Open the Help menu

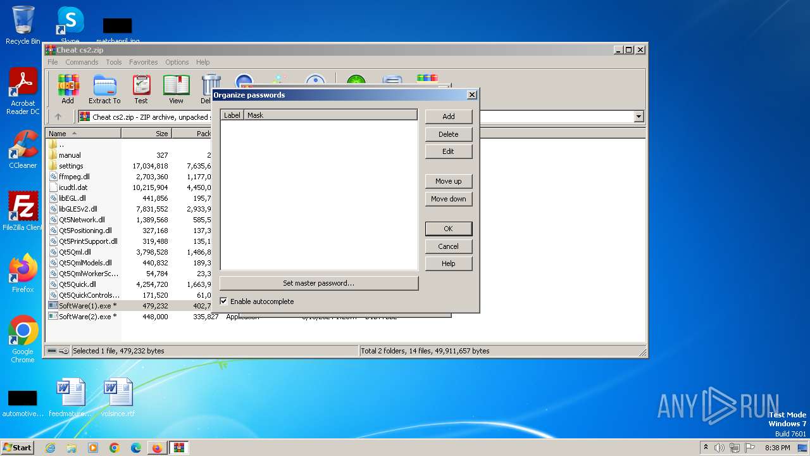(x=202, y=62)
